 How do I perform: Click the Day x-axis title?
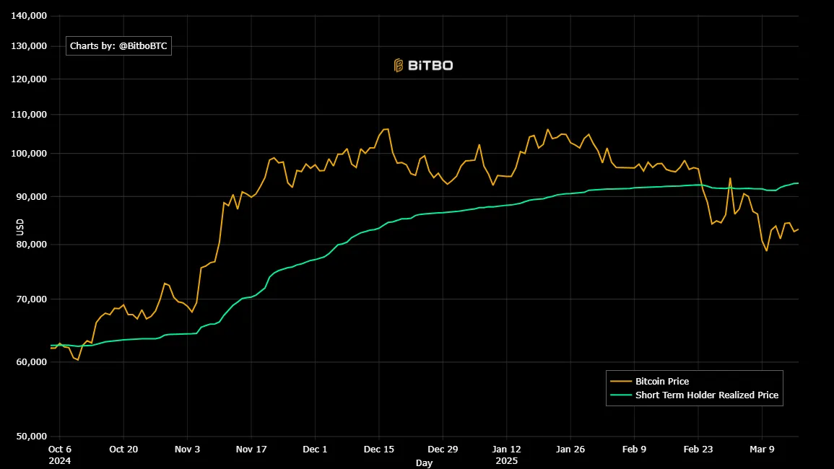point(425,463)
